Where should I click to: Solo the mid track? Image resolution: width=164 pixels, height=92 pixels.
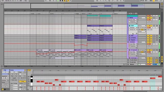pyautogui.click(x=154, y=36)
